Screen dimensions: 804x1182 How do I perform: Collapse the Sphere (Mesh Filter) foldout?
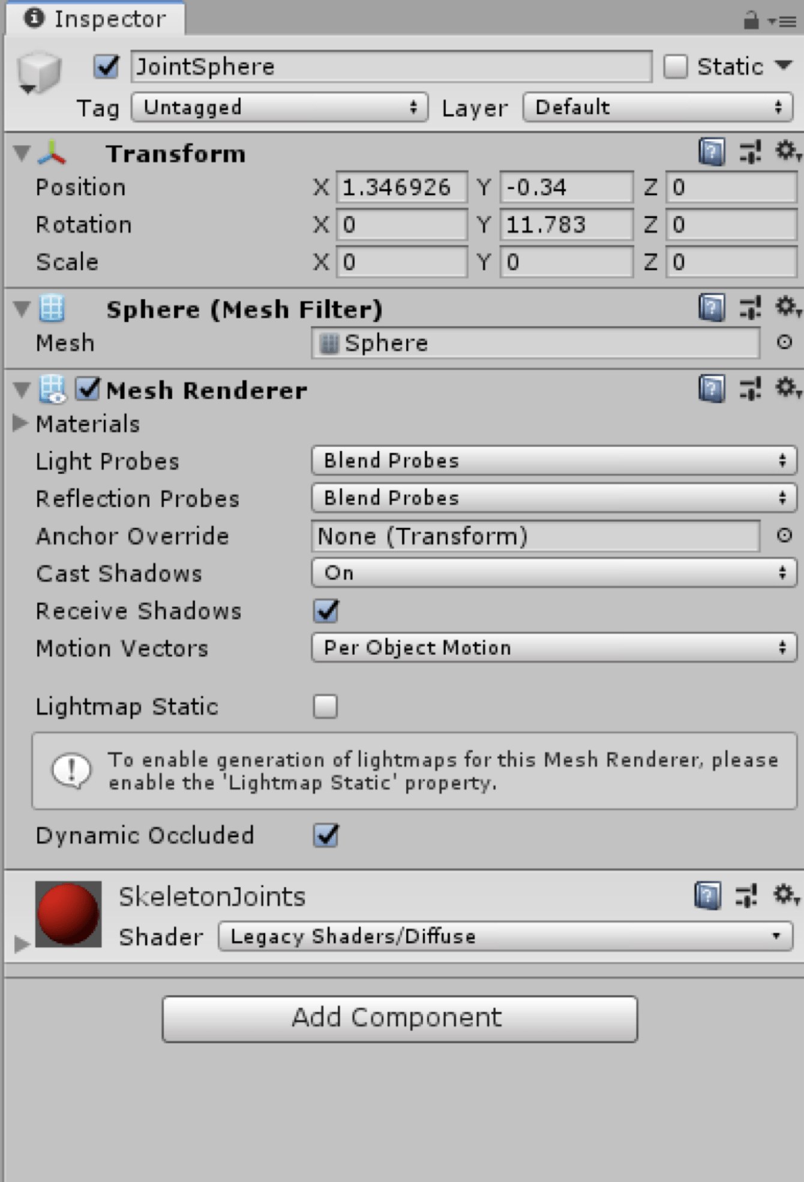click(x=22, y=309)
